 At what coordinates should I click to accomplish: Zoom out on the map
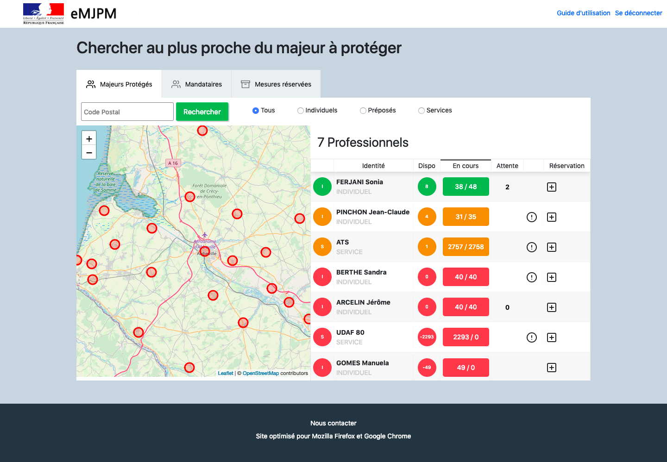pyautogui.click(x=89, y=152)
